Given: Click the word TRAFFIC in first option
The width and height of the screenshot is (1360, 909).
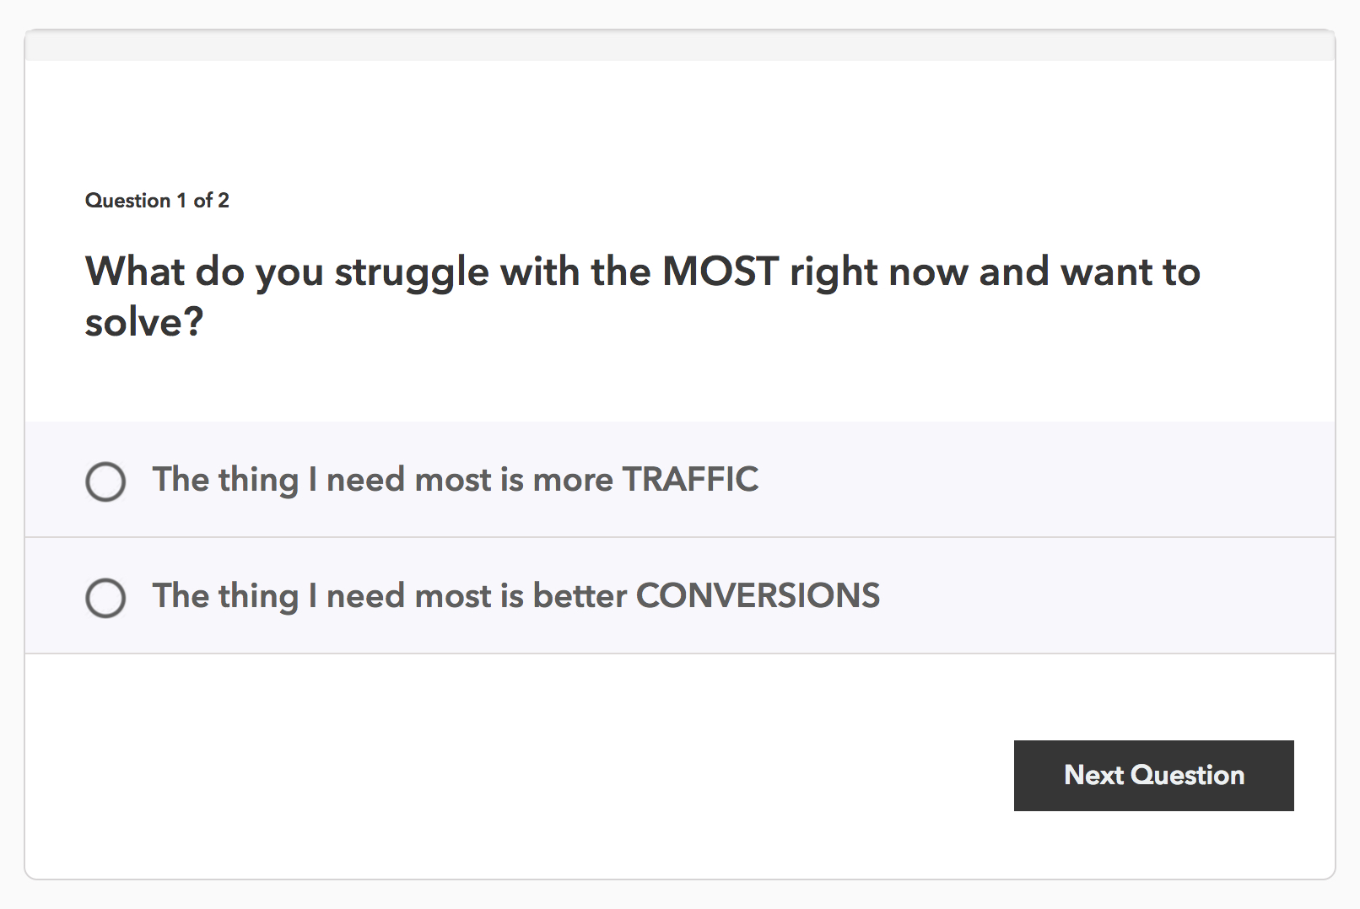Looking at the screenshot, I should (690, 480).
